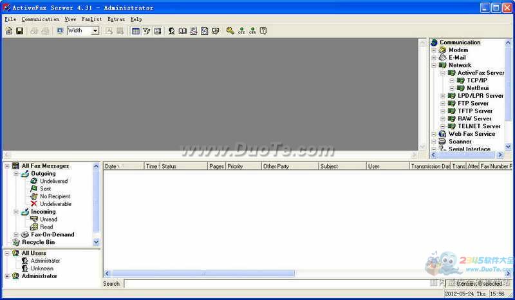Click the cover page document icon
515x300 pixels.
click(205, 31)
